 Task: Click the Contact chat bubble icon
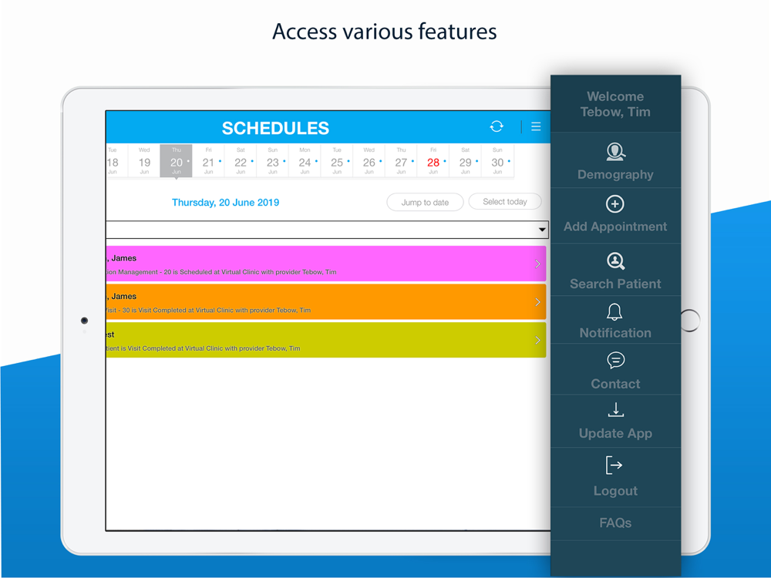pyautogui.click(x=615, y=360)
